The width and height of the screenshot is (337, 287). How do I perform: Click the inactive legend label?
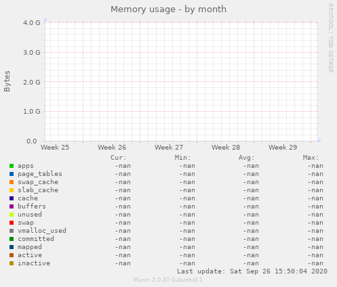[34, 263]
